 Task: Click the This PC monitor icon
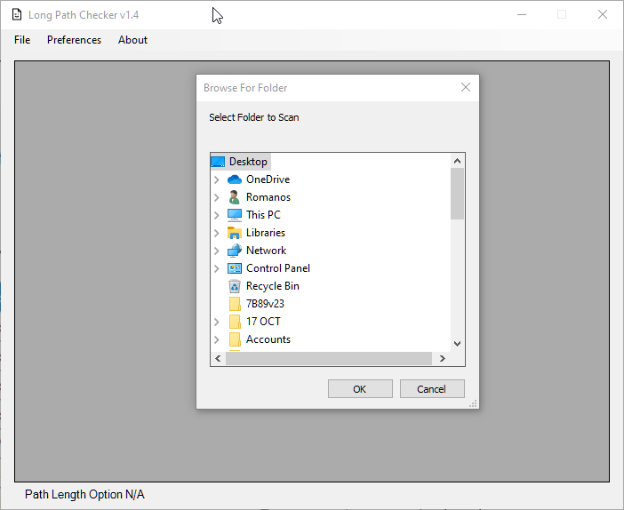click(235, 215)
